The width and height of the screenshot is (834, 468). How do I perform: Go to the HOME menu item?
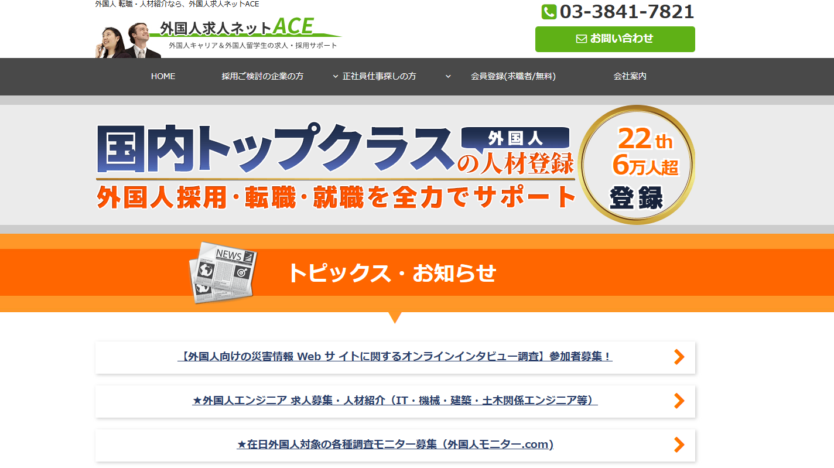(x=163, y=76)
